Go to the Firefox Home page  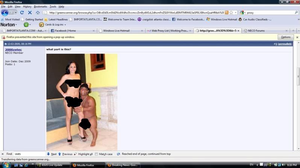tap(38, 12)
